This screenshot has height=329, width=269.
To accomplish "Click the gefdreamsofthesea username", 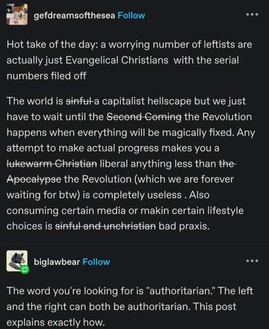I will [74, 15].
